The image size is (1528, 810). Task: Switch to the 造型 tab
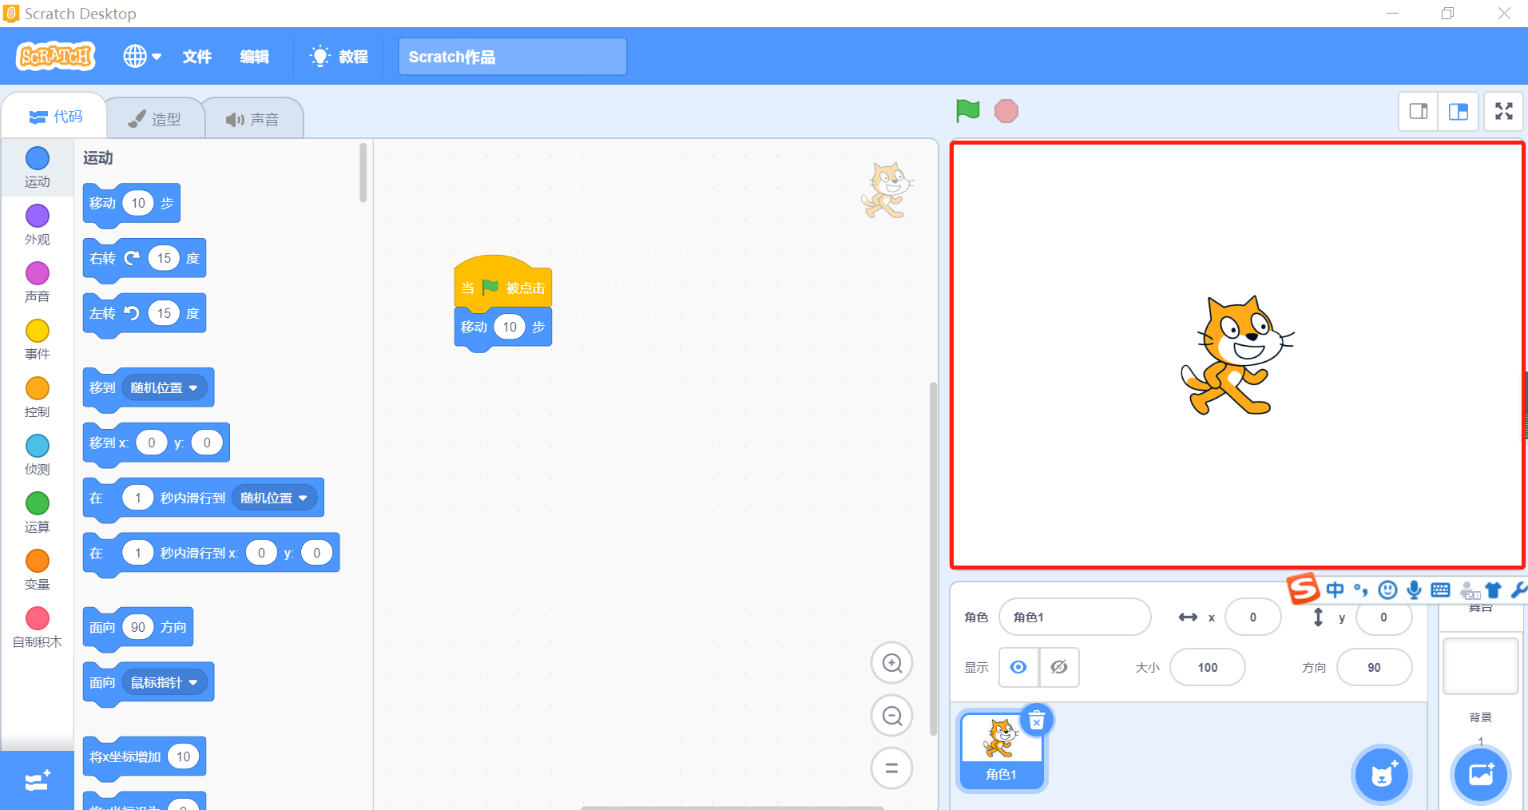pos(155,119)
